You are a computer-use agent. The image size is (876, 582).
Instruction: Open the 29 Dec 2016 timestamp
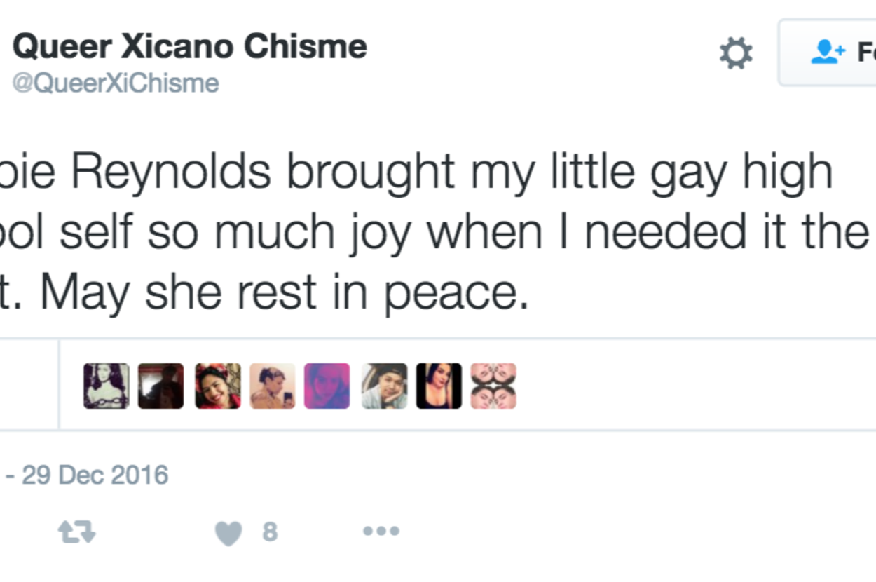[x=95, y=475]
